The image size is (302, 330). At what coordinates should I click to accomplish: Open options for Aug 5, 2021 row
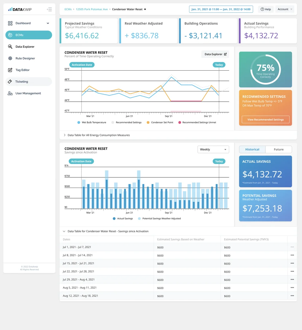[292, 287]
